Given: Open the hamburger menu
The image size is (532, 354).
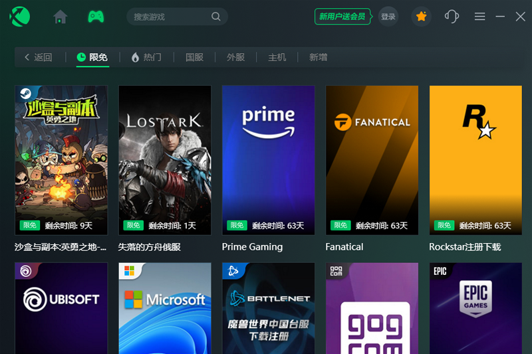Looking at the screenshot, I should coord(479,17).
